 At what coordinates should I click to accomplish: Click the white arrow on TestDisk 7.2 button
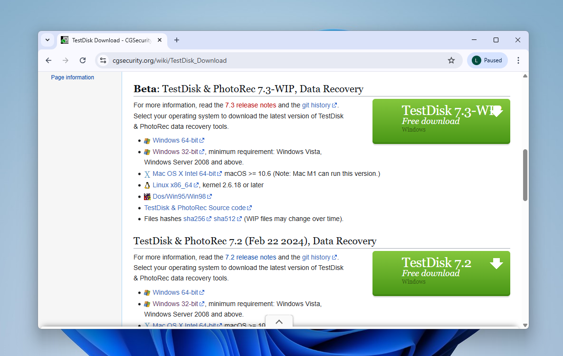click(496, 263)
